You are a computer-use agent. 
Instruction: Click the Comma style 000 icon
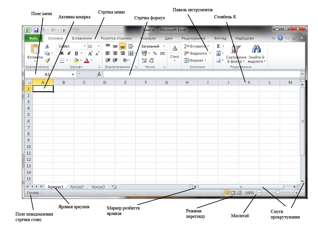tap(163, 53)
